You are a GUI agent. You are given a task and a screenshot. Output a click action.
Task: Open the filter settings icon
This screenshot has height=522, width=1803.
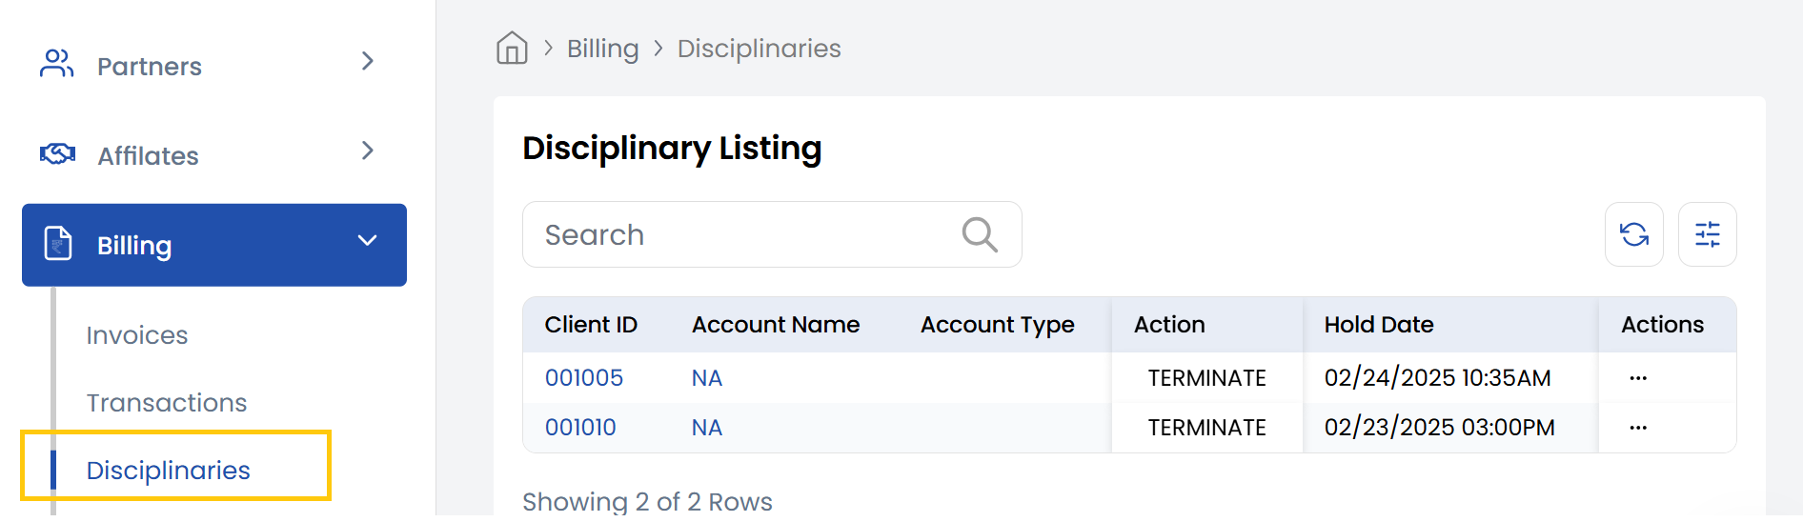[x=1707, y=234]
